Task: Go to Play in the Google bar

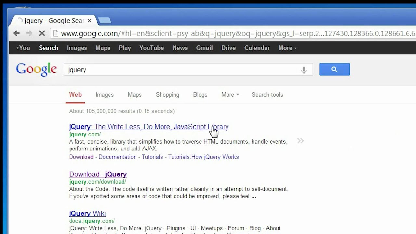Action: (124, 48)
